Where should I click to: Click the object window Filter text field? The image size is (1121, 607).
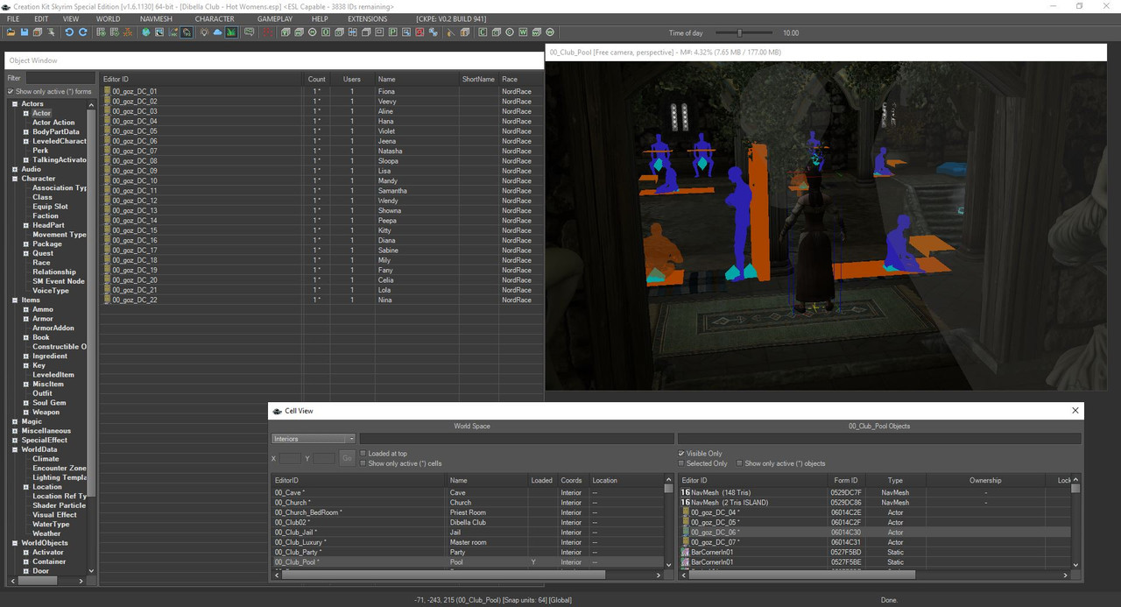60,78
